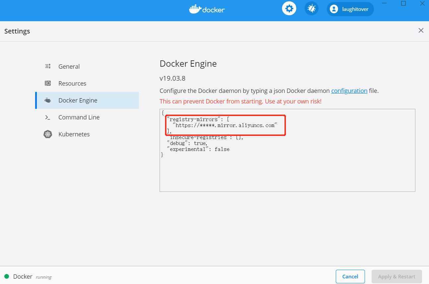
Task: Click the v19.03.8 version text
Action: (173, 78)
